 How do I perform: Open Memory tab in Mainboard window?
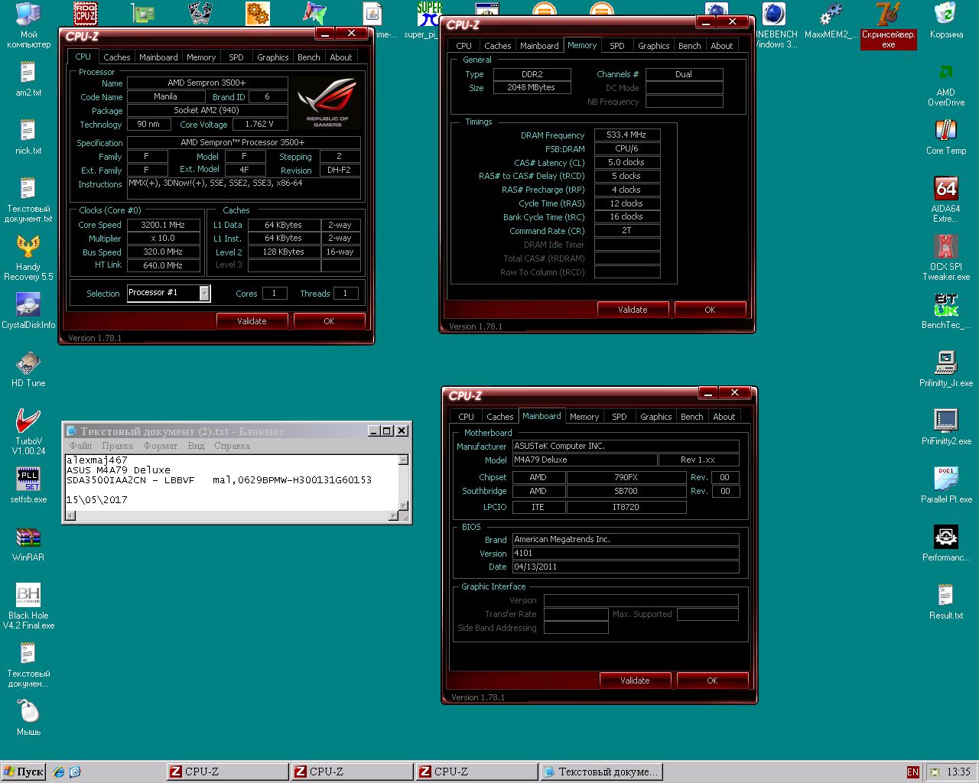click(584, 417)
